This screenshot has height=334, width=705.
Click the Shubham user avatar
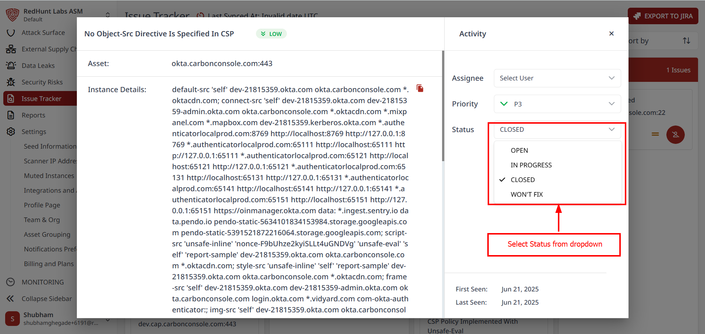coord(13,319)
